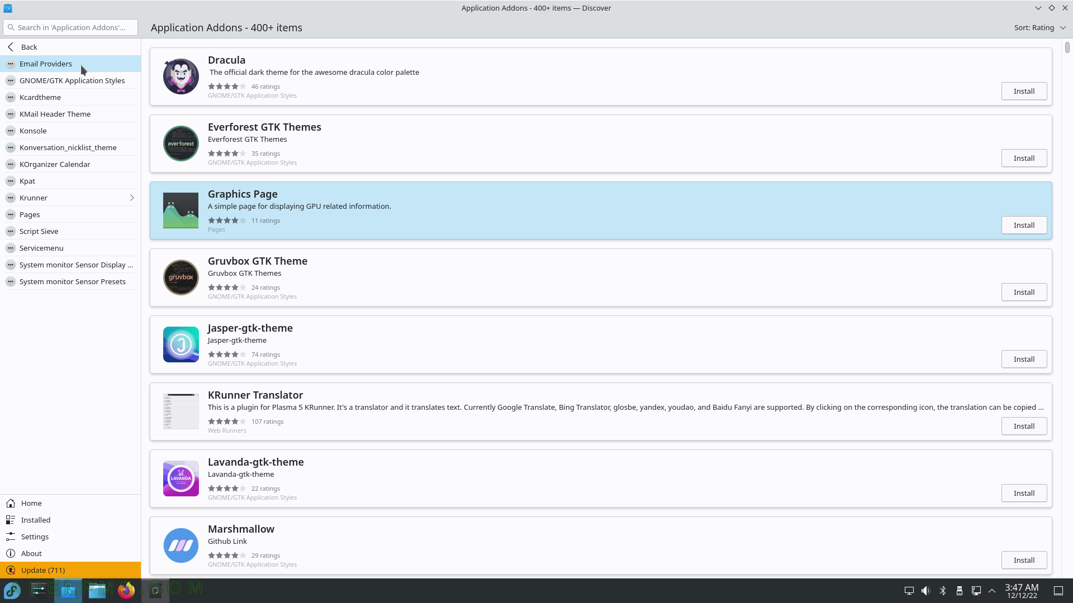
Task: Click the "Update (711)" label
Action: coord(43,570)
